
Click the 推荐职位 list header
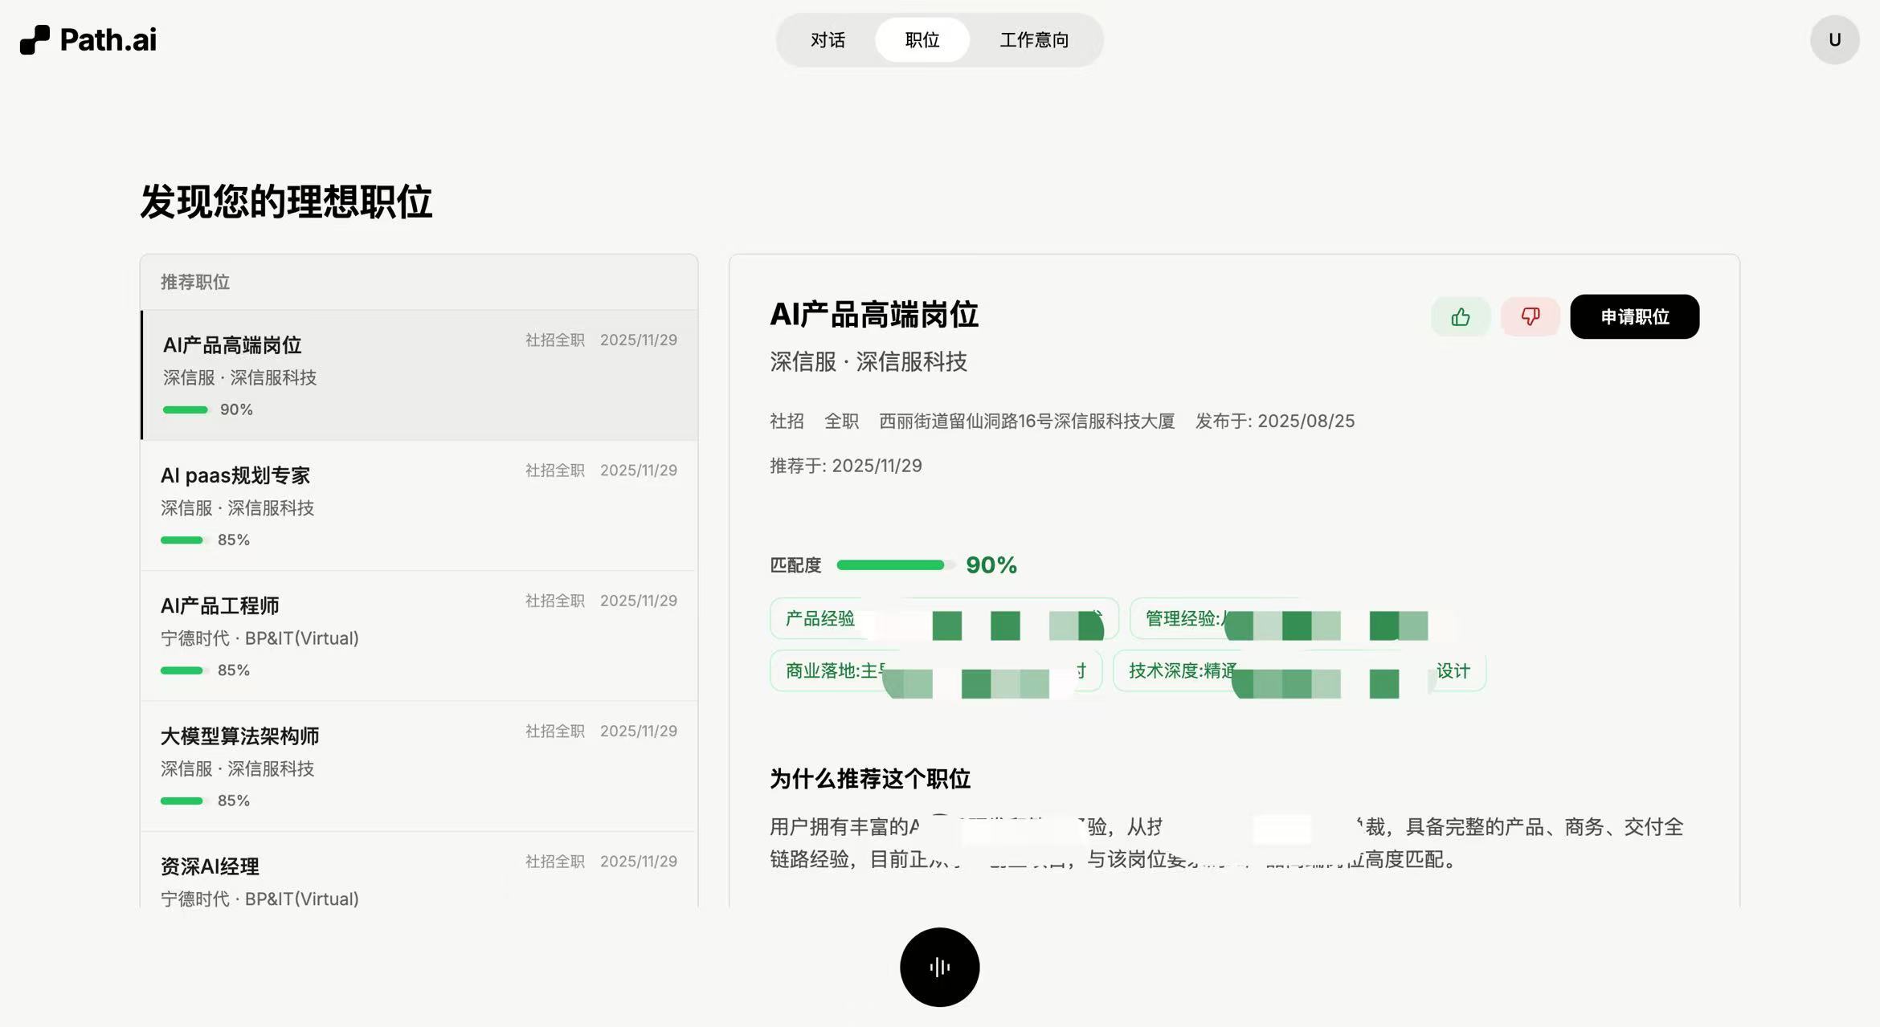(x=194, y=282)
